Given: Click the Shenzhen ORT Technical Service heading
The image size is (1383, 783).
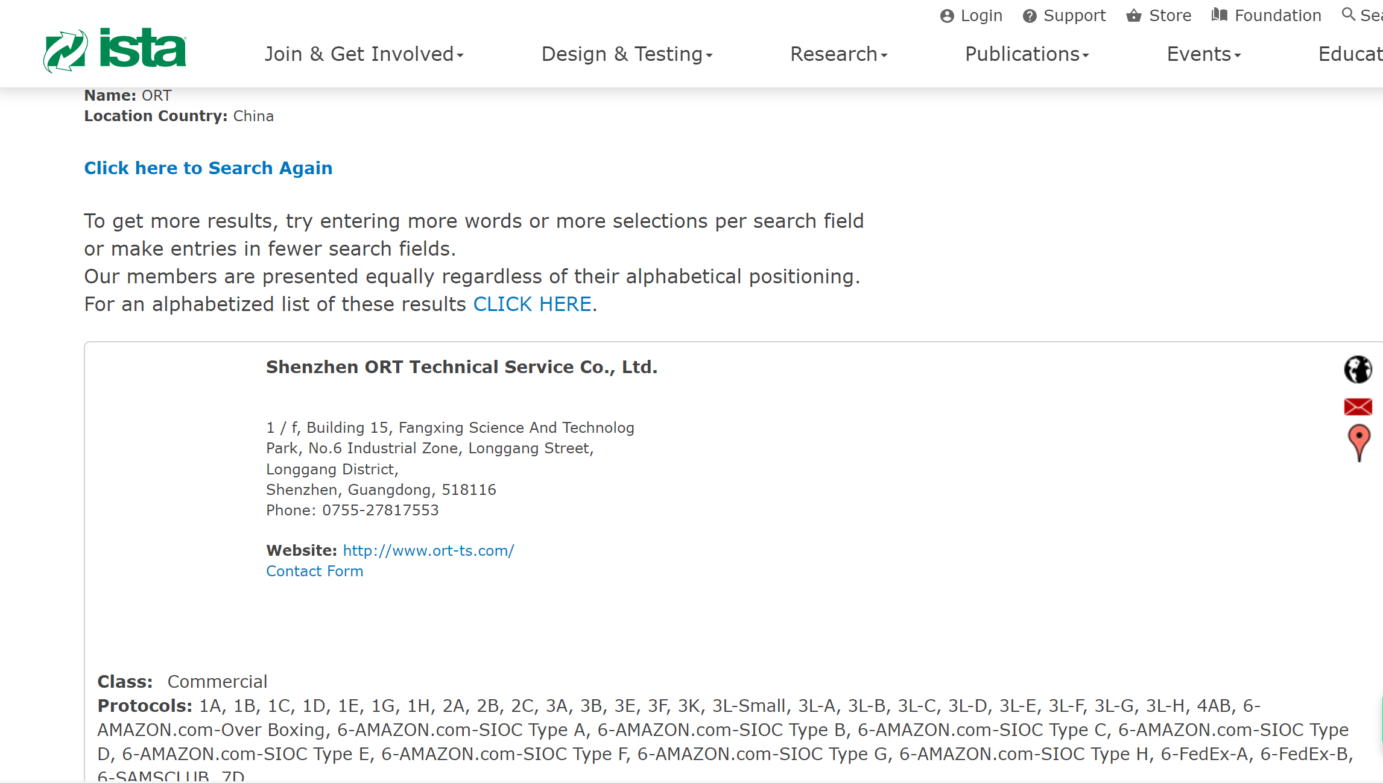Looking at the screenshot, I should coord(462,367).
